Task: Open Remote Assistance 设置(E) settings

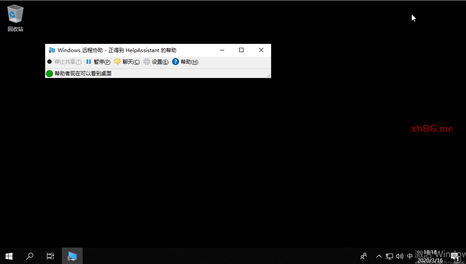Action: [x=156, y=62]
